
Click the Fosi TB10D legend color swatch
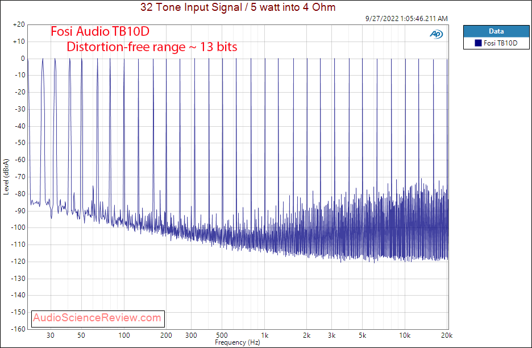(478, 43)
